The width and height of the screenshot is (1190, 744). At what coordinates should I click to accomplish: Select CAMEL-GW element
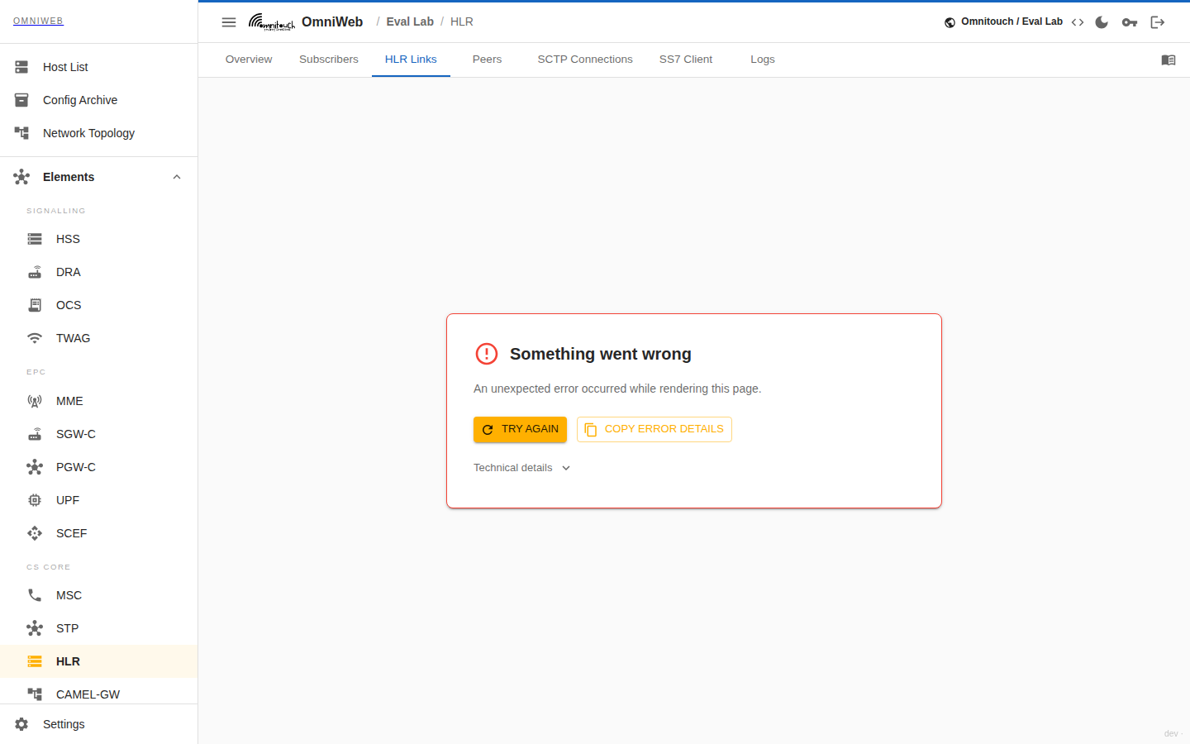[x=99, y=693]
